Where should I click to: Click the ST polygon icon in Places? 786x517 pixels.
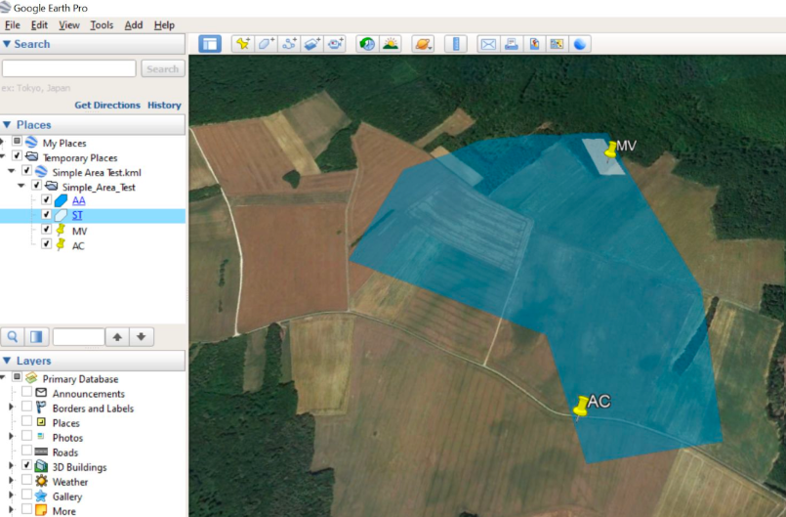61,216
